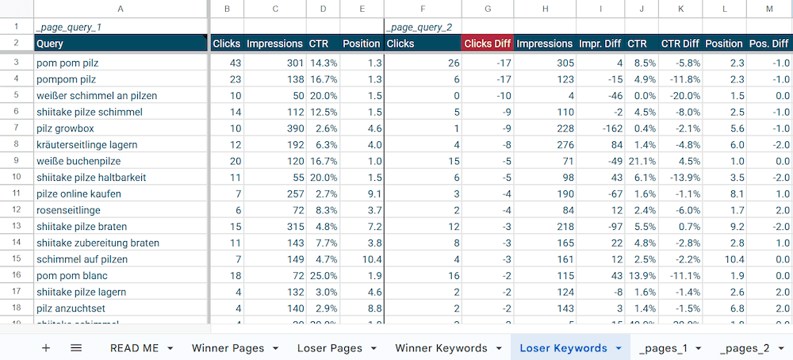Select 'schimmel auf pilzen' cell
Screen dimensions: 793x360
coord(121,259)
